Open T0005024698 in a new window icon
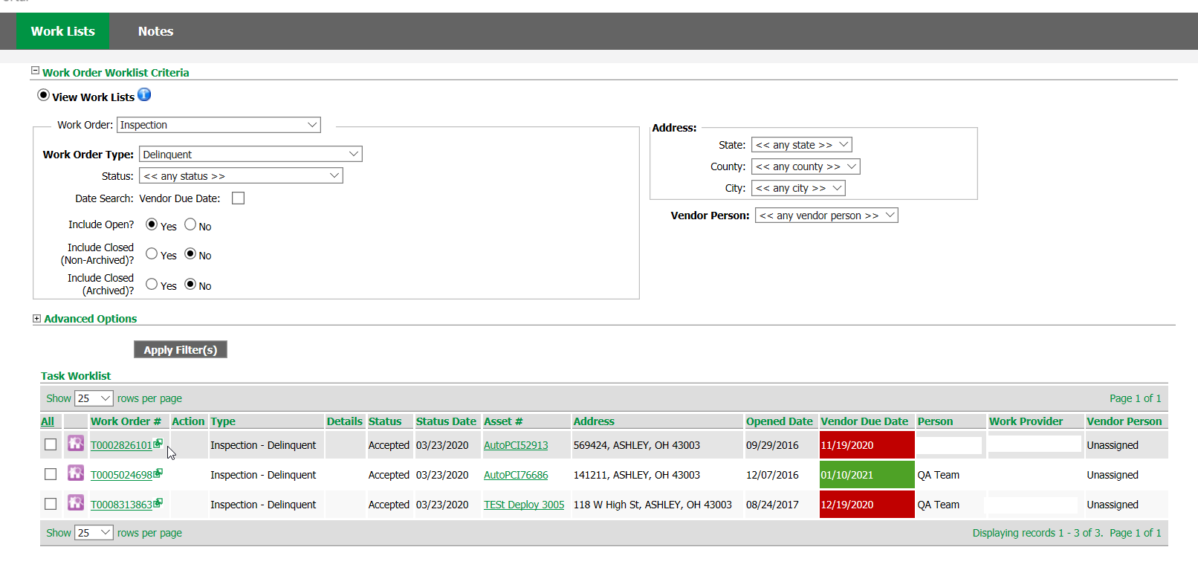 pos(158,473)
